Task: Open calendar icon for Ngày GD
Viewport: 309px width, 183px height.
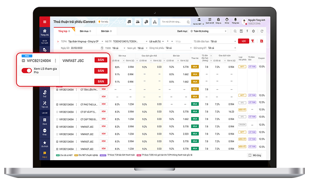Action: 102,48
